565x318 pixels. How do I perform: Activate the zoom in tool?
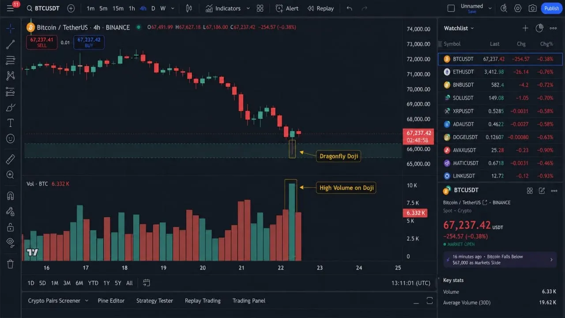pyautogui.click(x=11, y=175)
